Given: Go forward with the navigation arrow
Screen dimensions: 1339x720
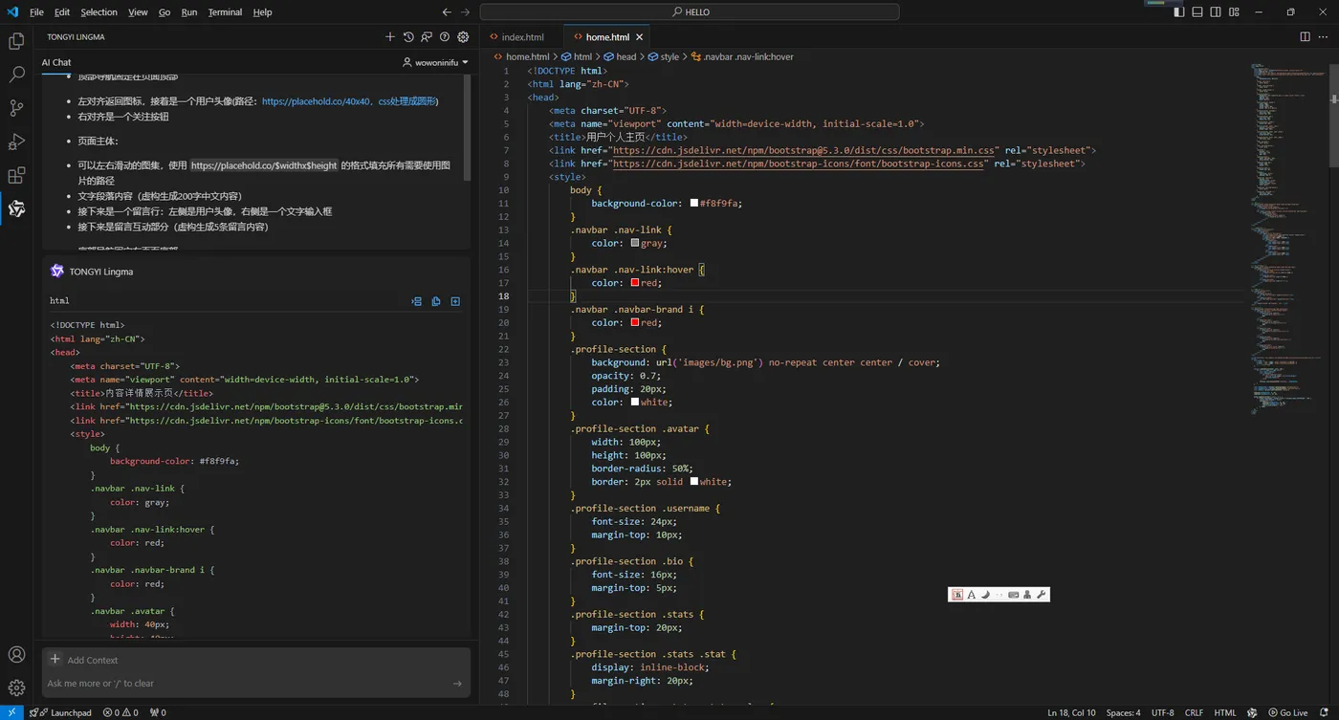Looking at the screenshot, I should [x=466, y=12].
